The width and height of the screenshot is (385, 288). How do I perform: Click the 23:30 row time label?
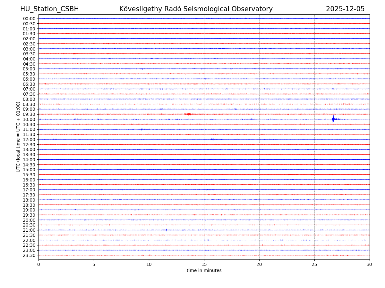click(x=29, y=255)
